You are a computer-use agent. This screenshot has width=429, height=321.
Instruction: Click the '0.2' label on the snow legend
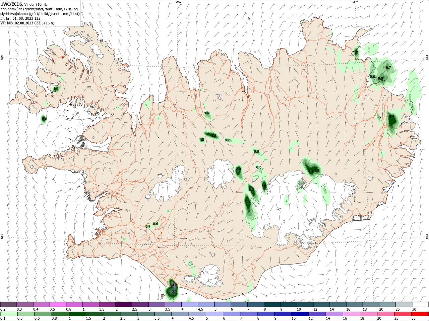click(x=3, y=309)
